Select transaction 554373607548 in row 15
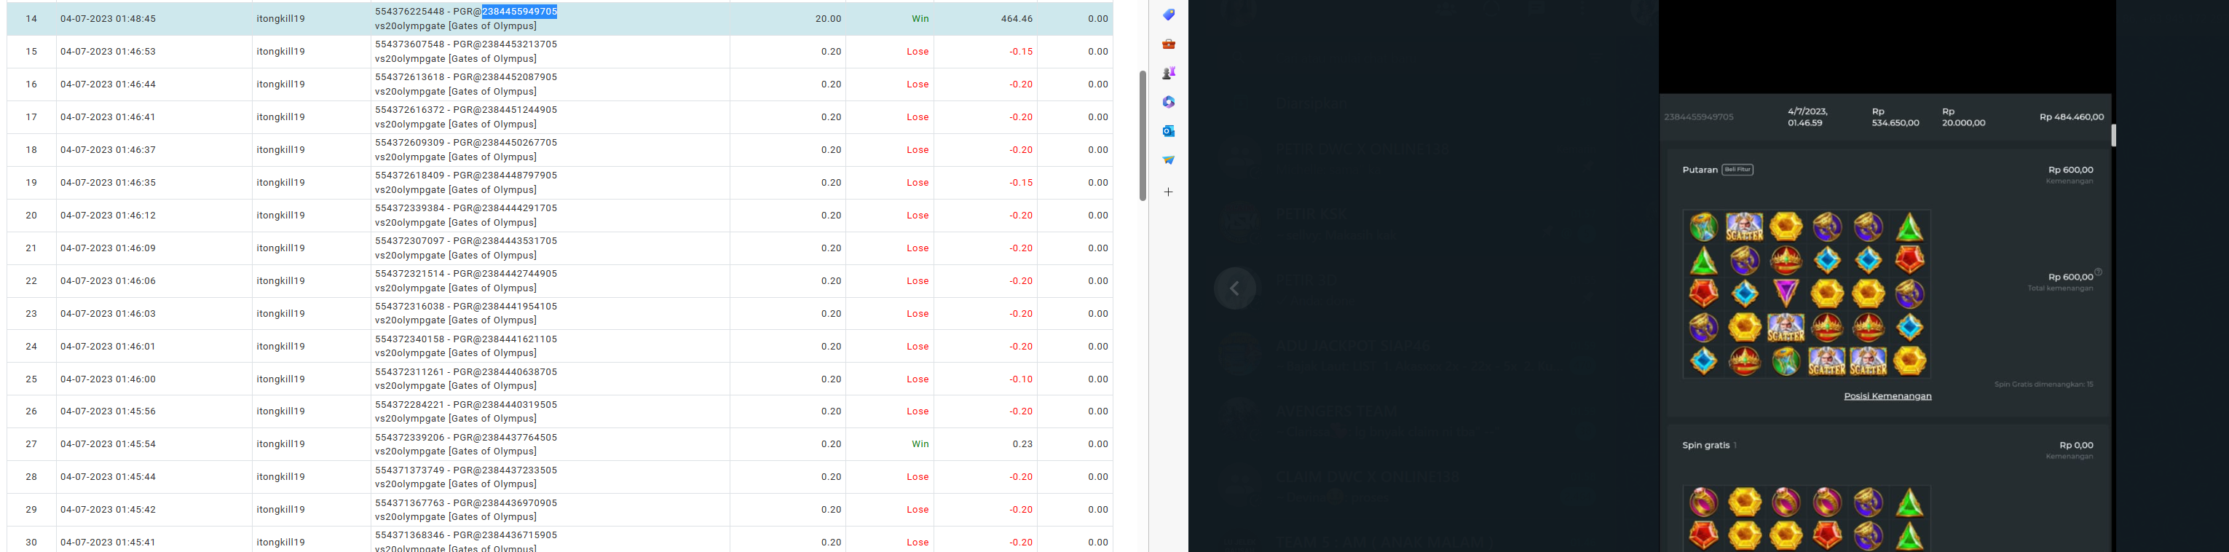Viewport: 2229px width, 552px height. (x=409, y=44)
